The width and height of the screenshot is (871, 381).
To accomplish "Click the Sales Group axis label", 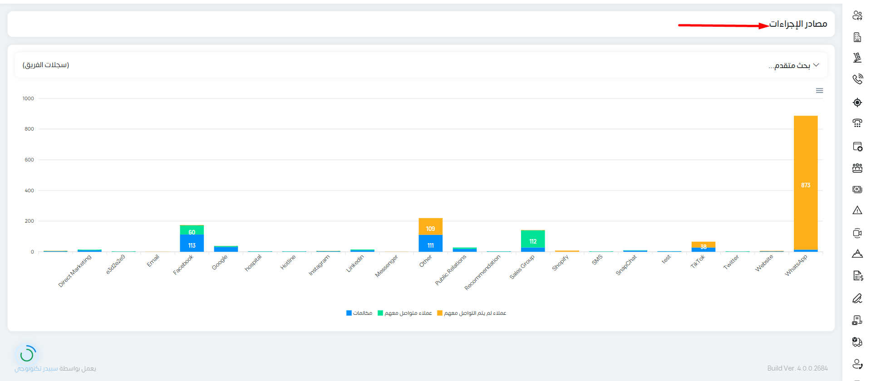I will click(x=522, y=267).
